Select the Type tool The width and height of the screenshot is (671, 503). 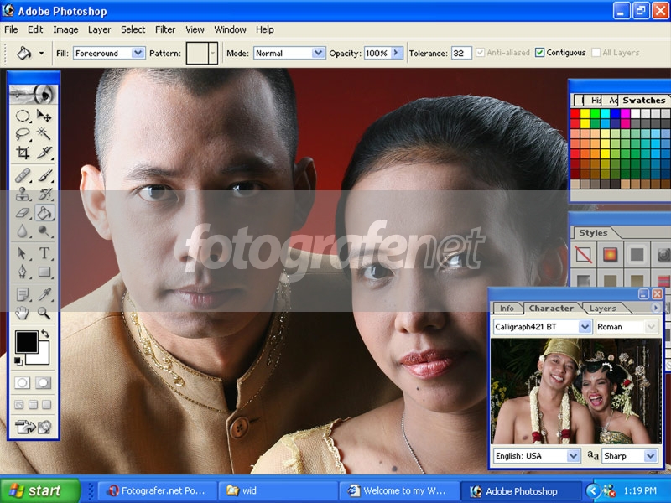point(44,253)
